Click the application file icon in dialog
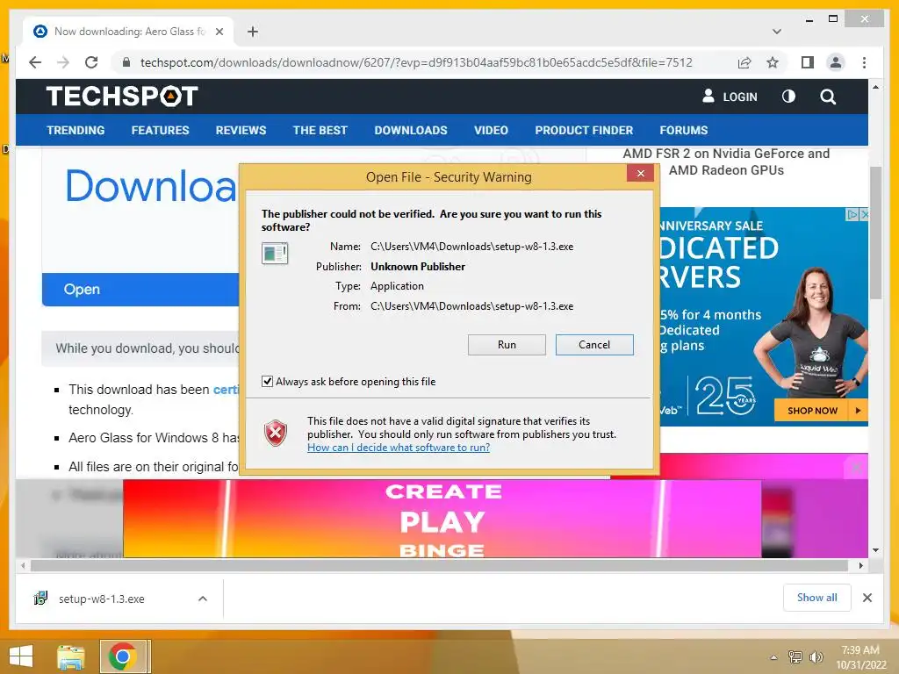 (x=275, y=253)
